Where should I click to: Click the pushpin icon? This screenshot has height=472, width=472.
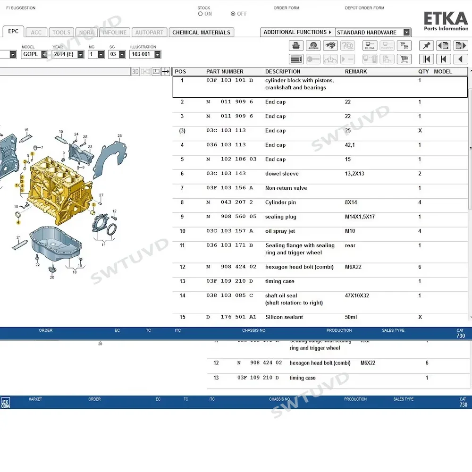(x=426, y=45)
